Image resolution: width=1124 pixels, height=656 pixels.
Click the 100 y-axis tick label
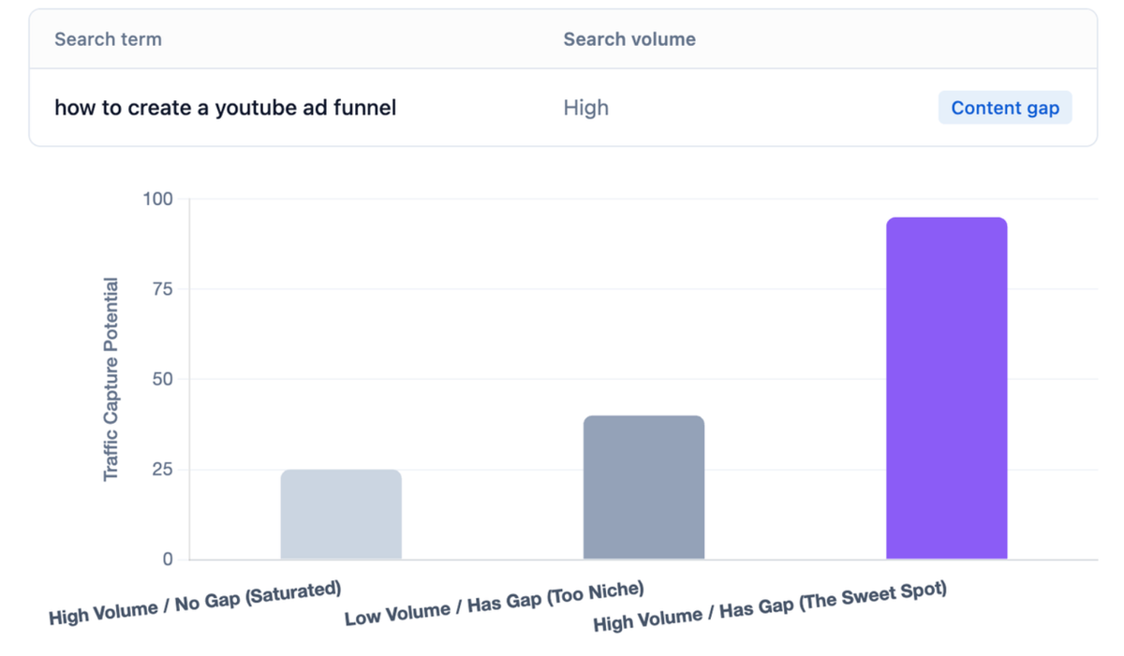pyautogui.click(x=158, y=198)
